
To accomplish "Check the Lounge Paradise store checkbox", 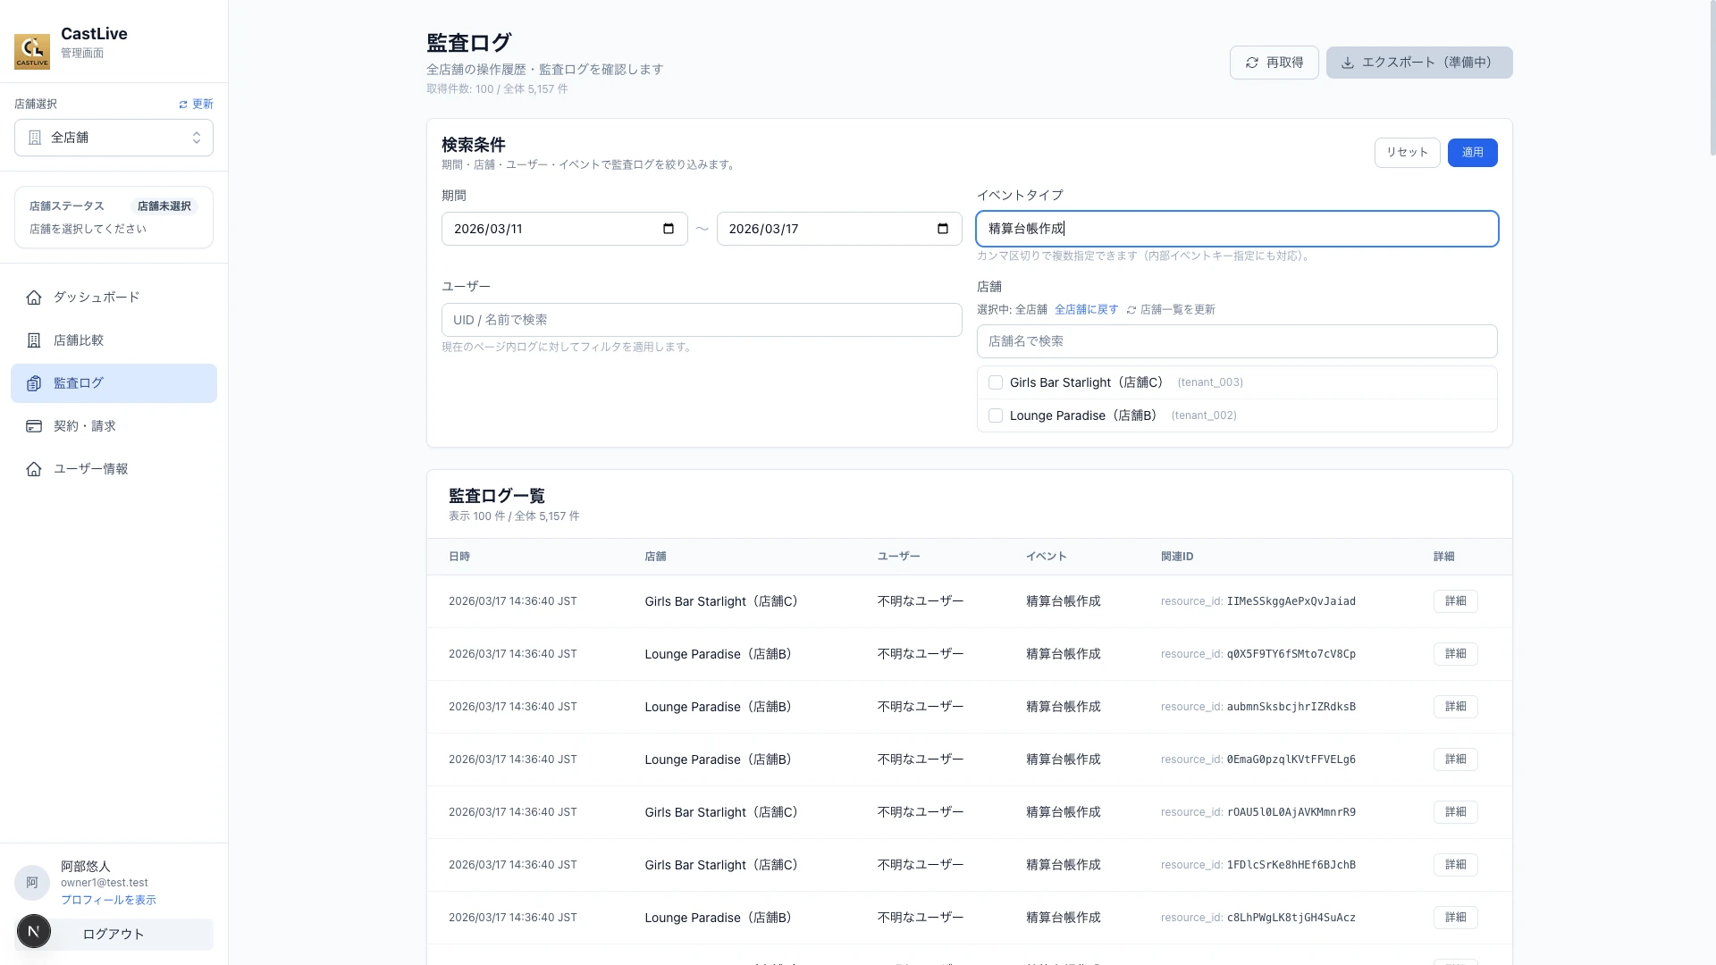I will tap(995, 415).
